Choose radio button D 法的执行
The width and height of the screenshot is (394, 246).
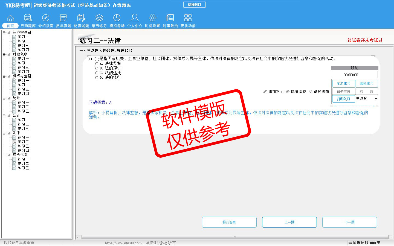tap(97, 78)
